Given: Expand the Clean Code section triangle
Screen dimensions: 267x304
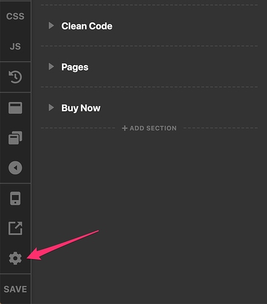Looking at the screenshot, I should [x=51, y=26].
